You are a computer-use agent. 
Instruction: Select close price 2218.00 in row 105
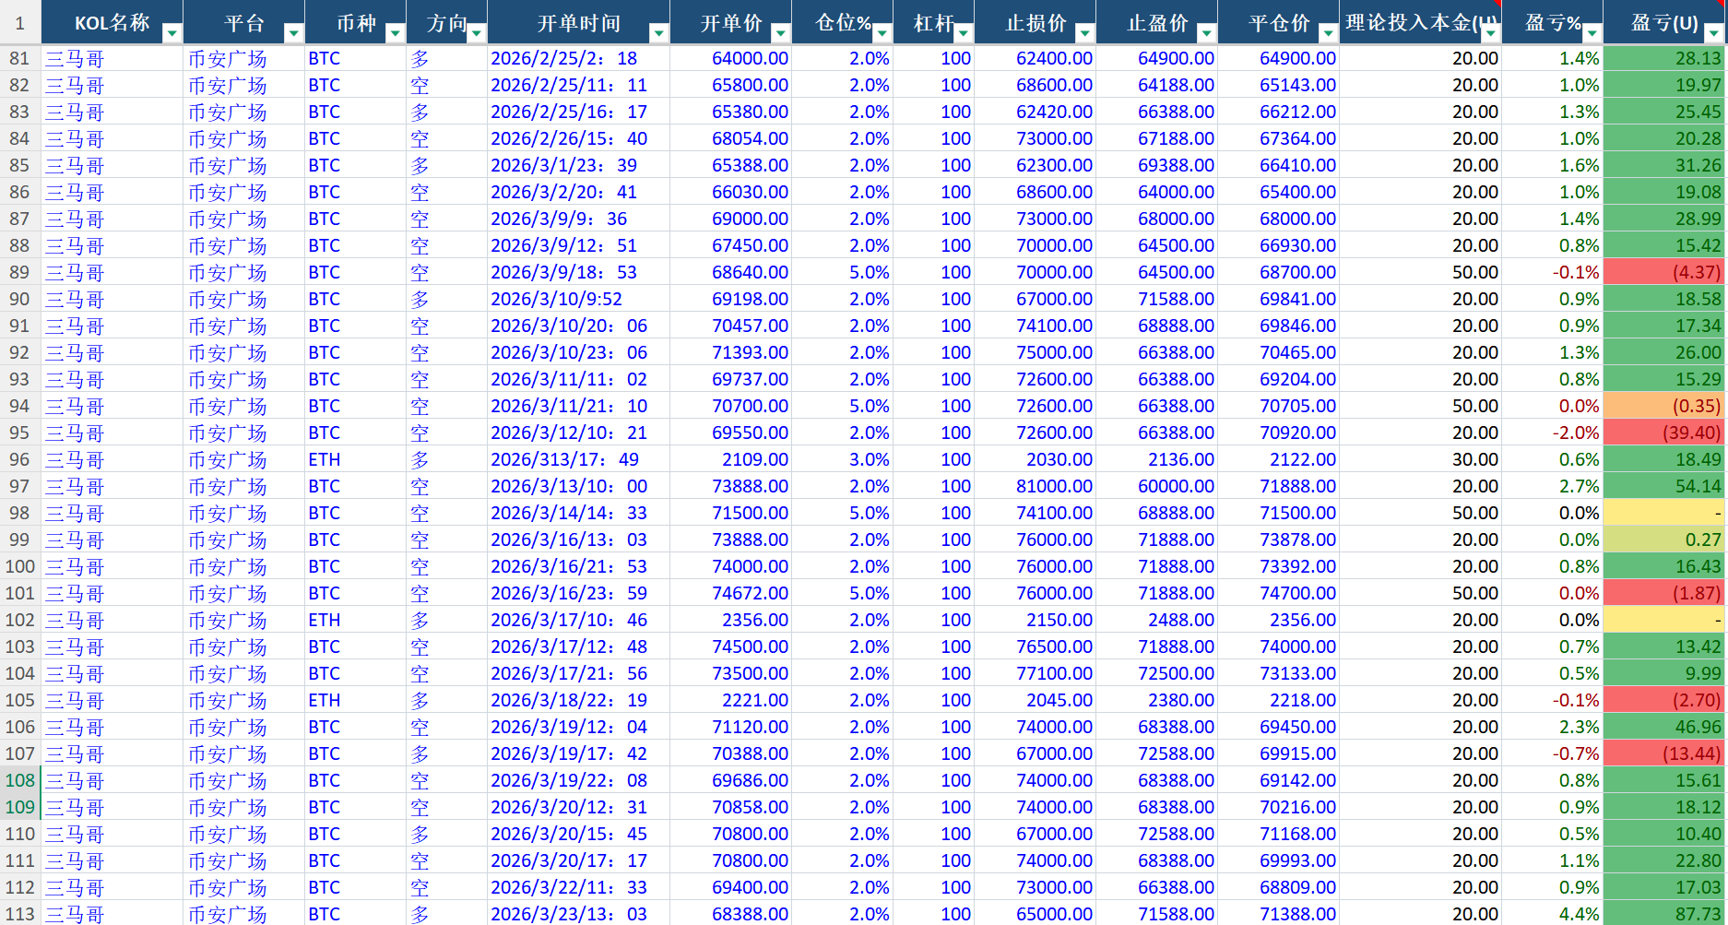tap(1278, 700)
